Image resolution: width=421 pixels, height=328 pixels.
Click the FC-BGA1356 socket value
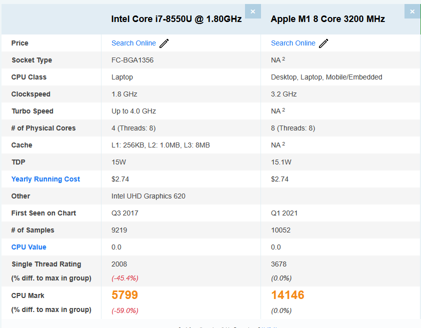[132, 60]
